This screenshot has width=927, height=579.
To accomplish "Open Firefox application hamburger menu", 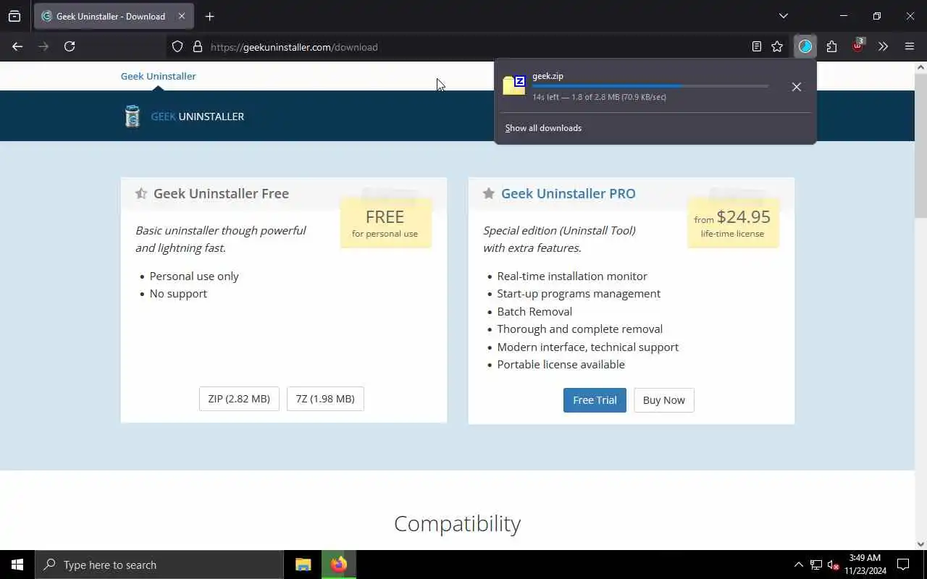I will click(x=910, y=46).
